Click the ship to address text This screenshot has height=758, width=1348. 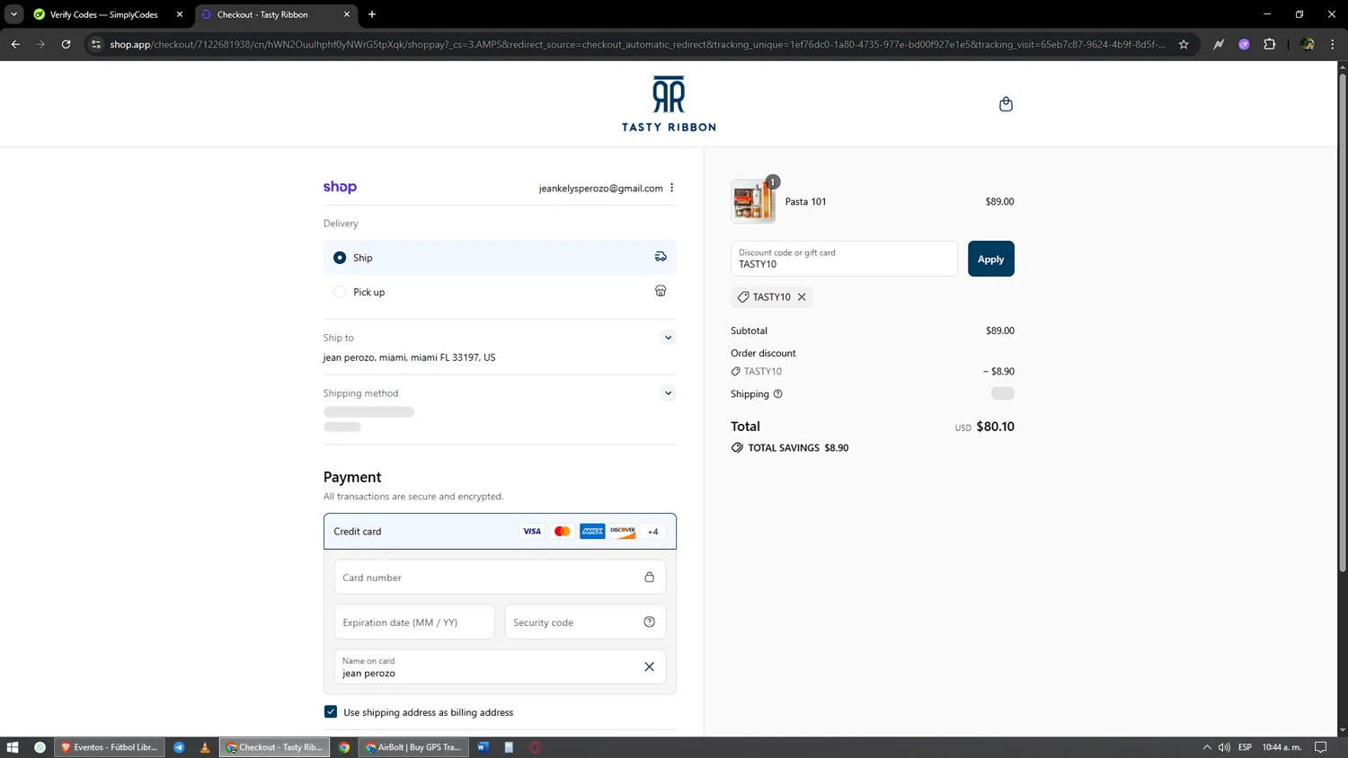[x=409, y=357]
